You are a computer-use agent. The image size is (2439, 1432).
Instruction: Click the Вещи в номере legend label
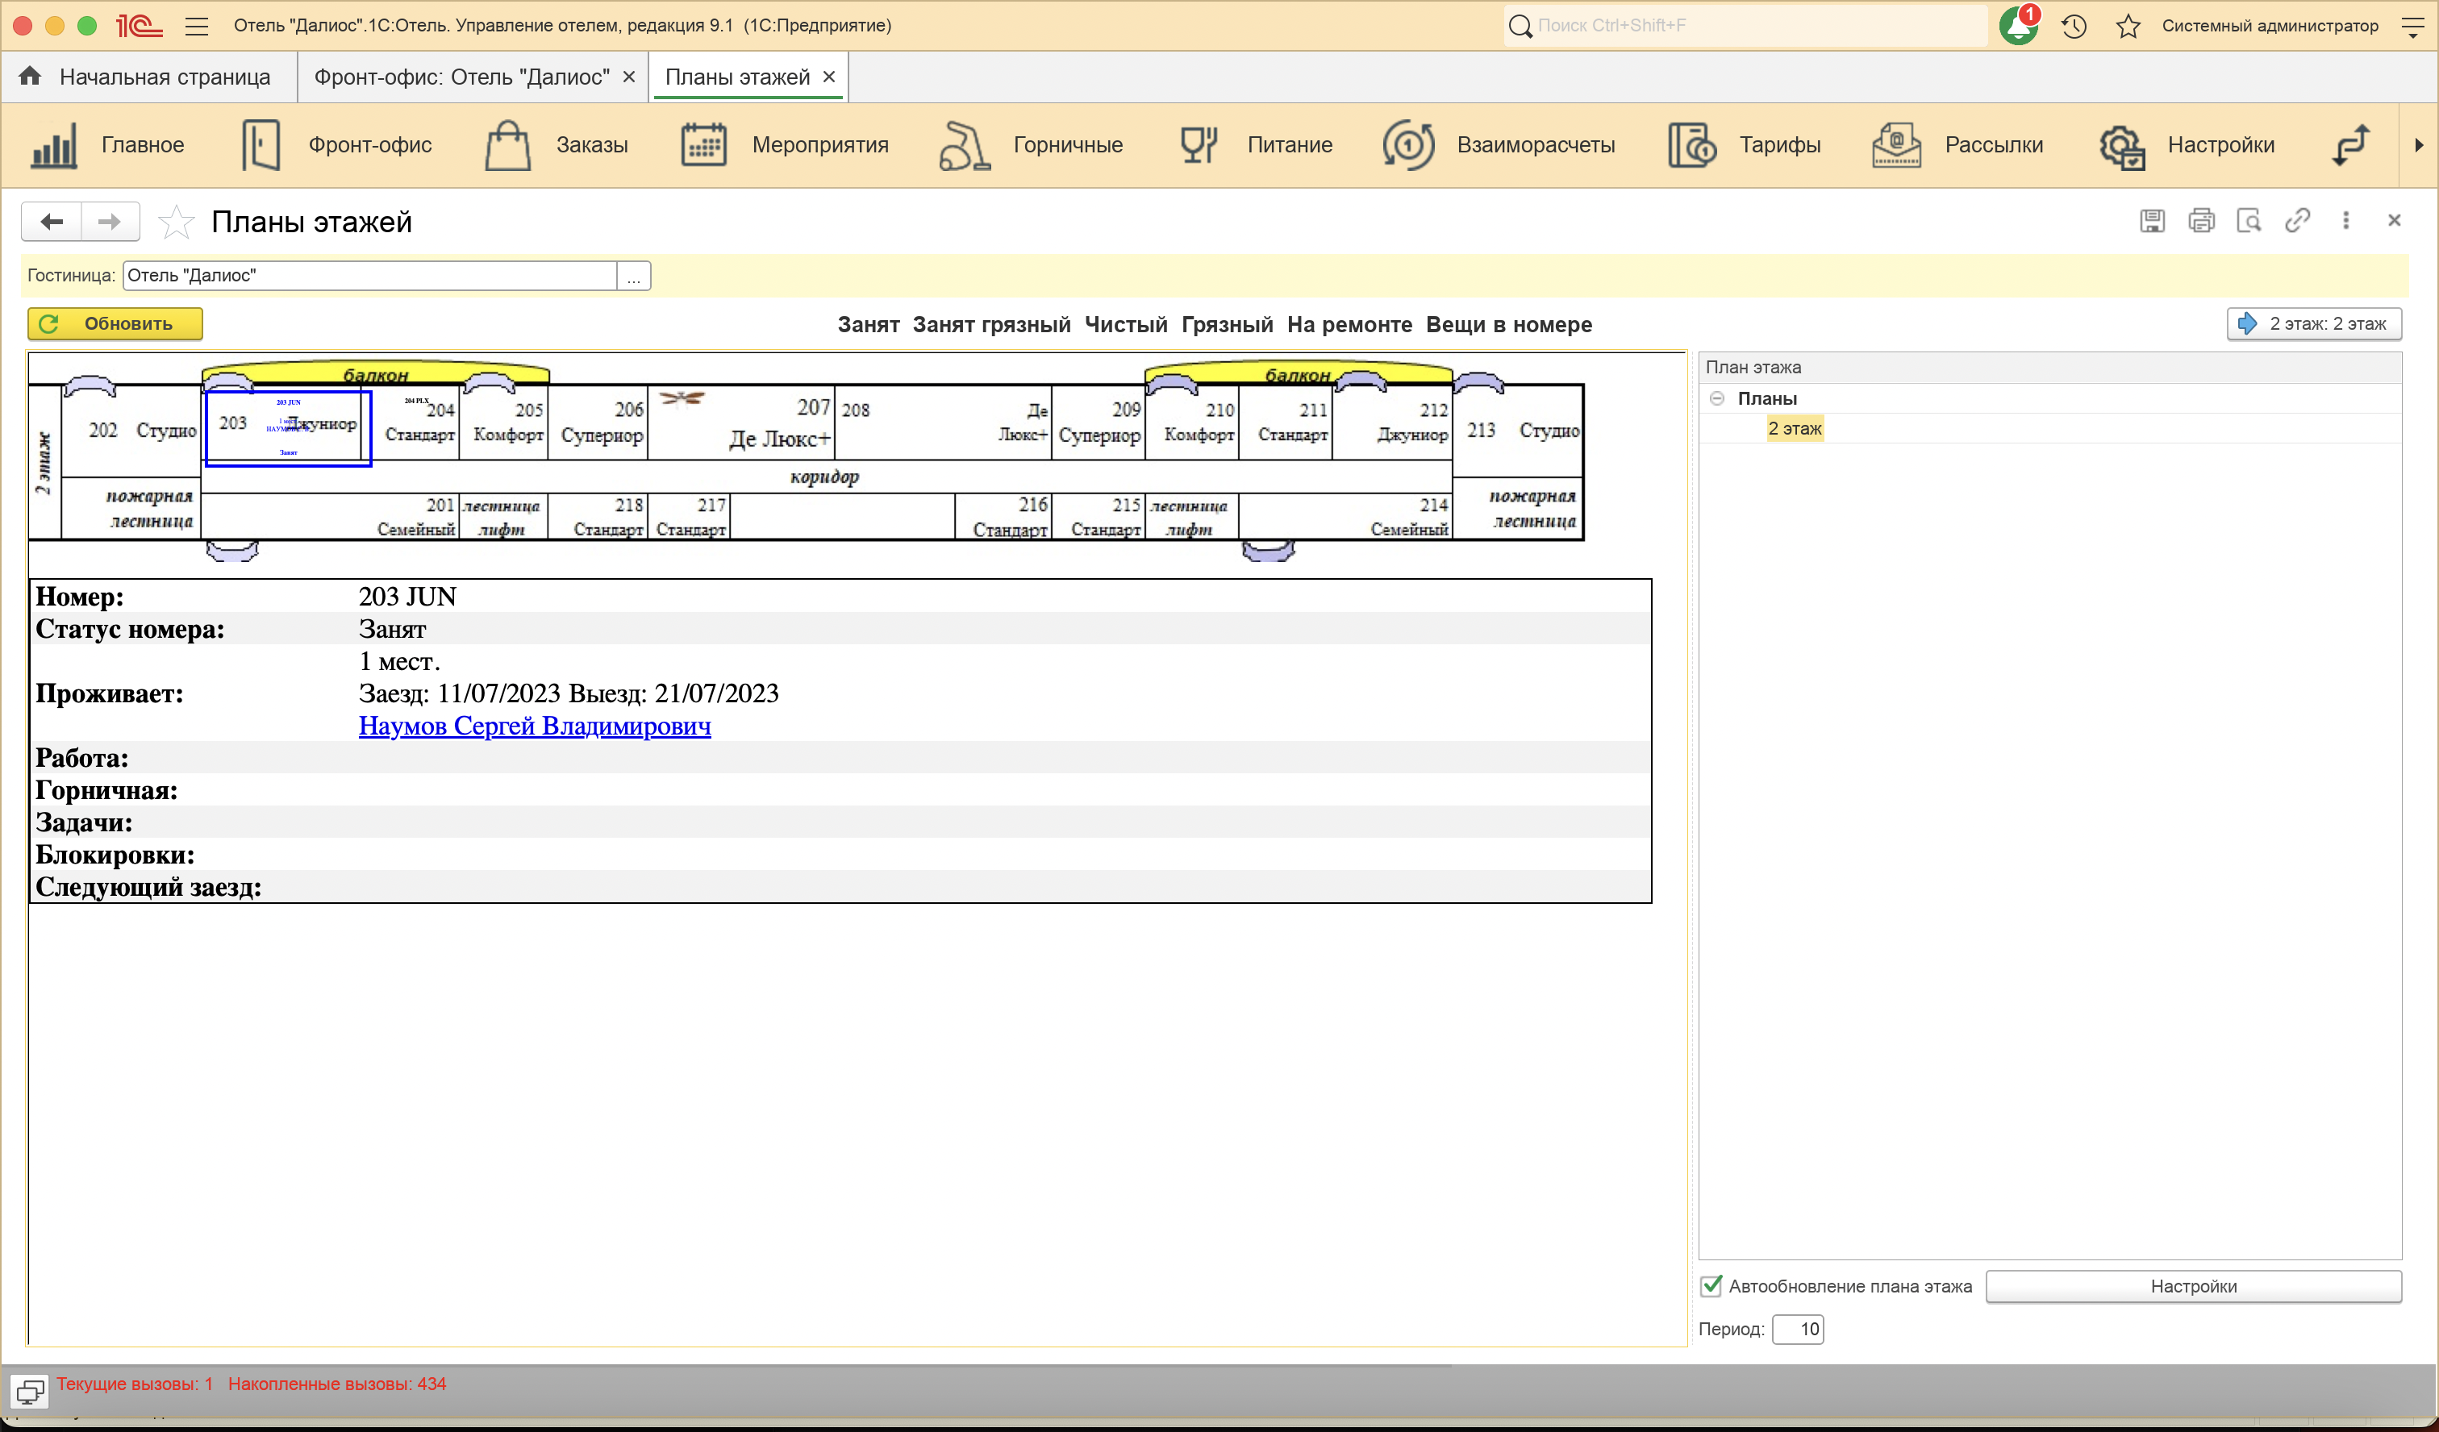coord(1509,325)
